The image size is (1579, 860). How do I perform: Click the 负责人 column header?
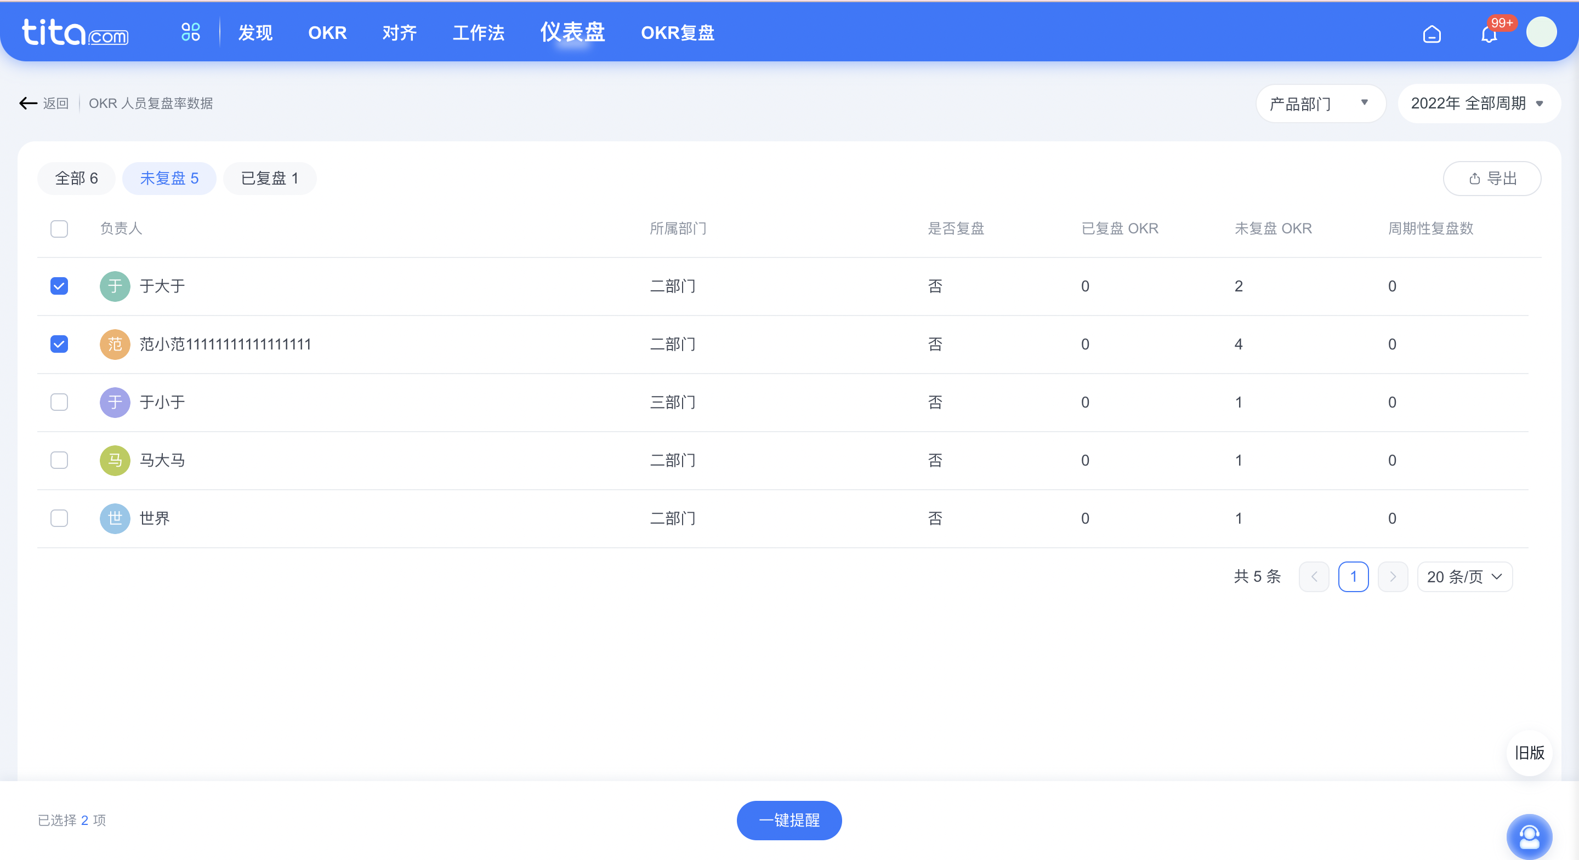[x=121, y=228]
